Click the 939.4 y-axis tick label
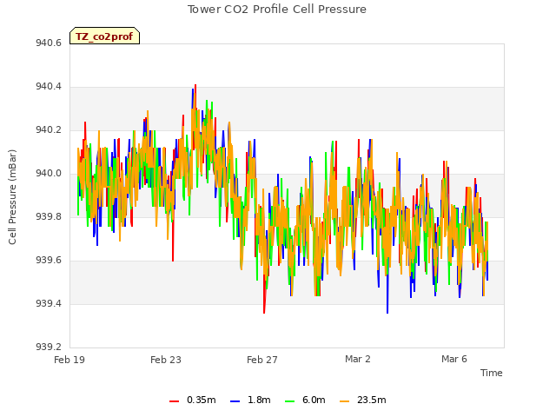Viewport: 556px width, 417px height. point(49,303)
